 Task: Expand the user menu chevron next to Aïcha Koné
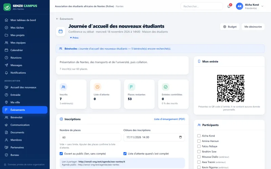pos(262,6)
